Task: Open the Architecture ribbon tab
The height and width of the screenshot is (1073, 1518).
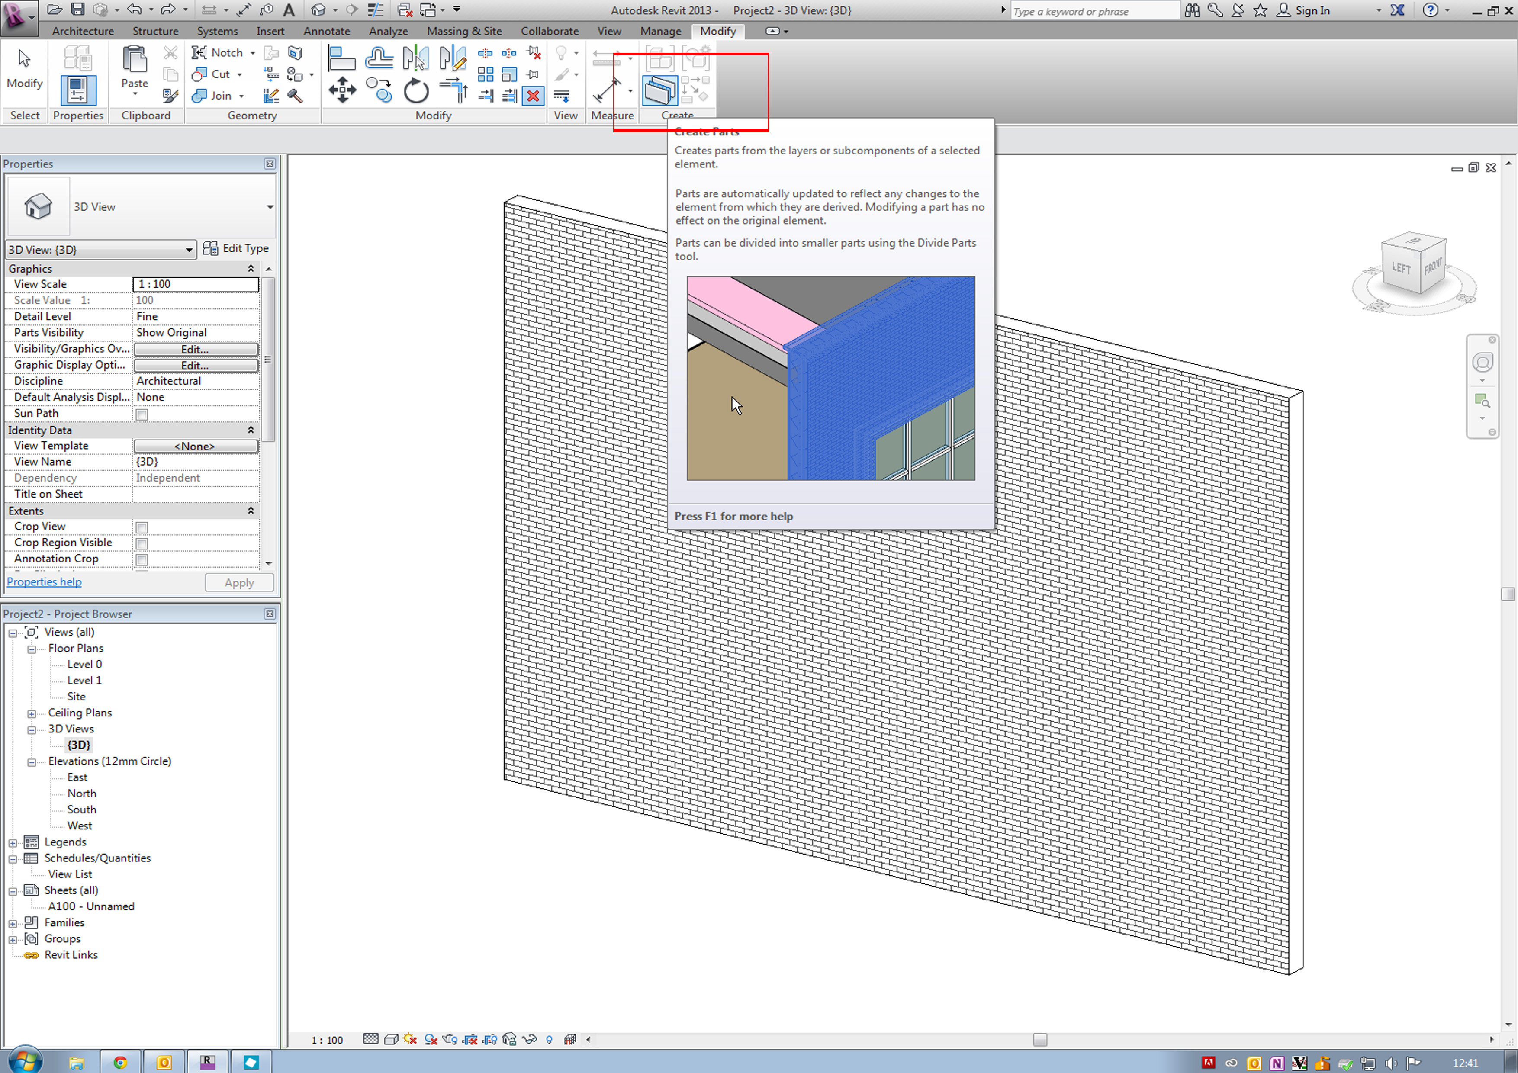Action: point(83,31)
